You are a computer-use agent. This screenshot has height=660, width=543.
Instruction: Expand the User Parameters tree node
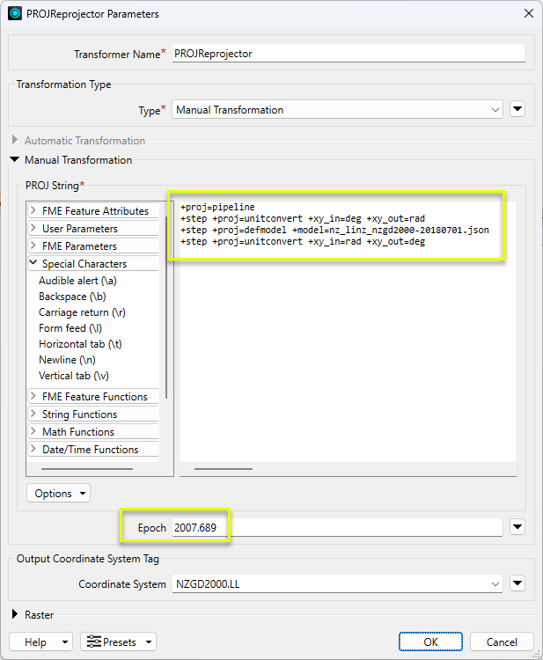[x=33, y=229]
